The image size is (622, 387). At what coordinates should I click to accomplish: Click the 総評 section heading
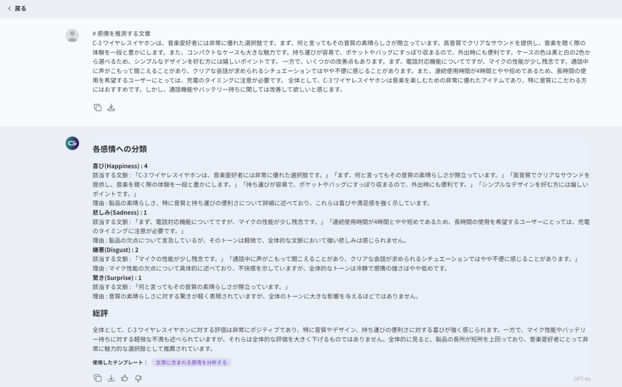click(100, 313)
